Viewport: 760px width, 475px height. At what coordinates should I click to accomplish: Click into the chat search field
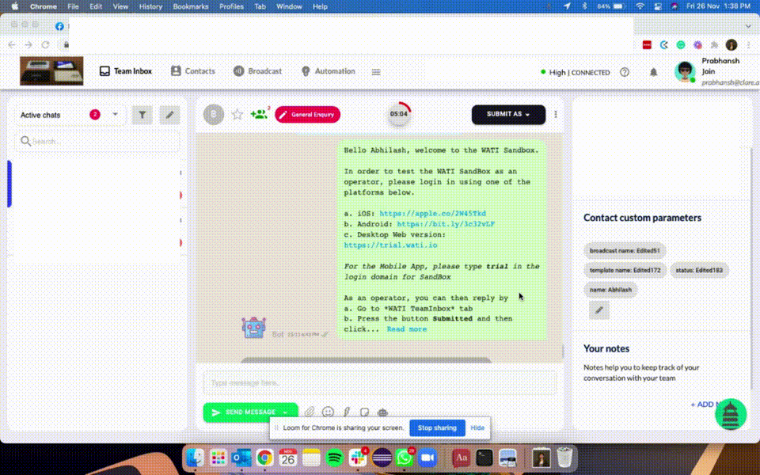97,142
